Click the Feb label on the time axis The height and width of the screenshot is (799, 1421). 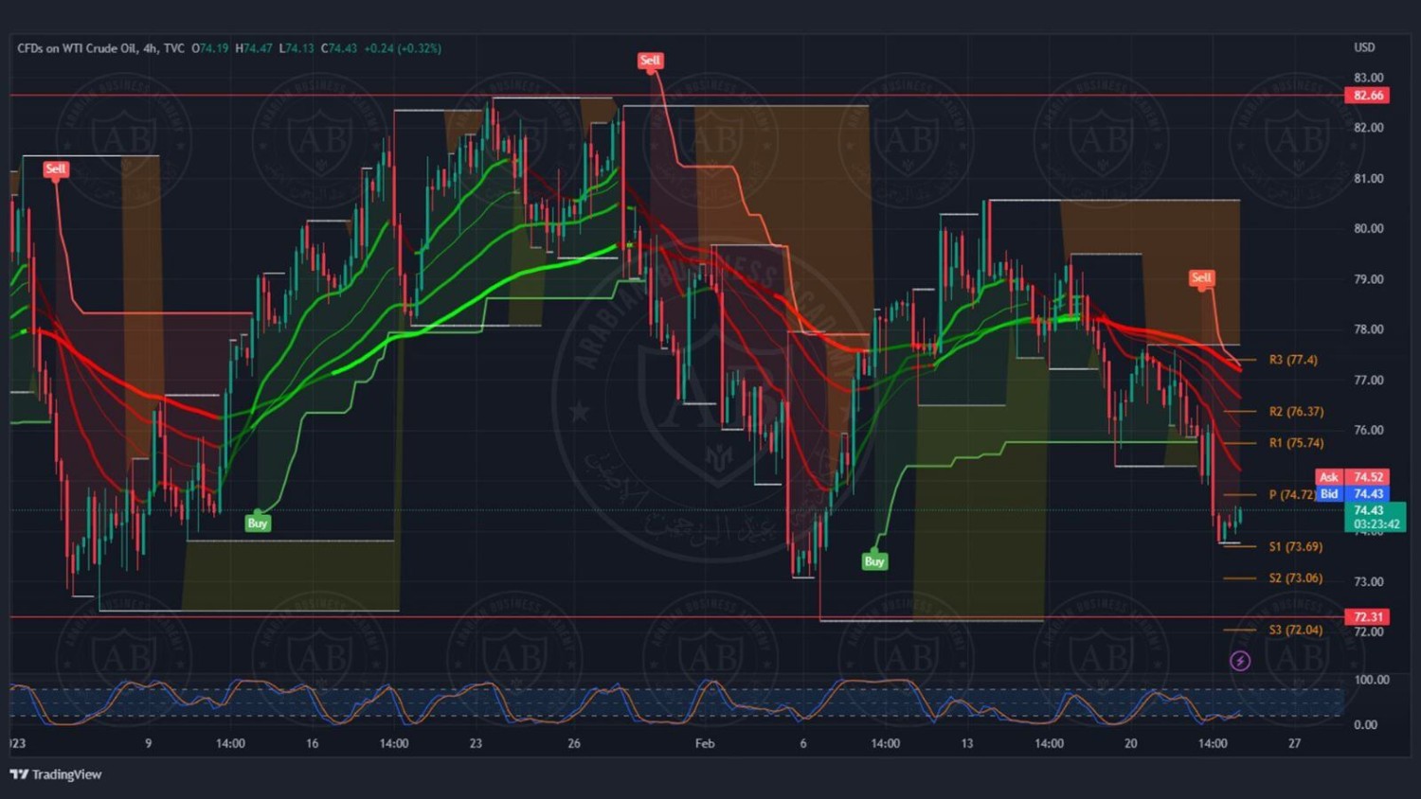pyautogui.click(x=705, y=744)
